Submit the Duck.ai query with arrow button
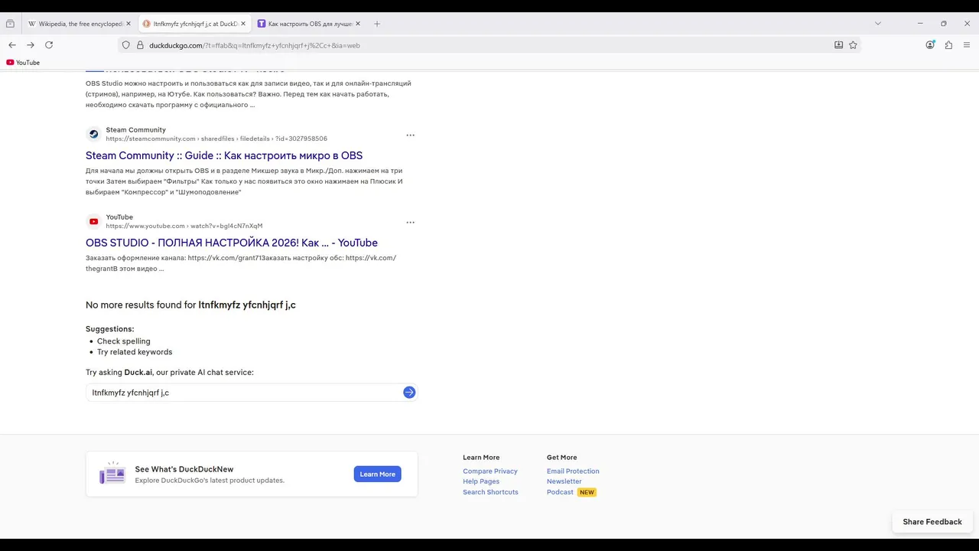 tap(409, 393)
